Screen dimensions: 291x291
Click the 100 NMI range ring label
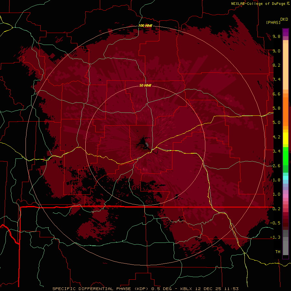click(145, 26)
